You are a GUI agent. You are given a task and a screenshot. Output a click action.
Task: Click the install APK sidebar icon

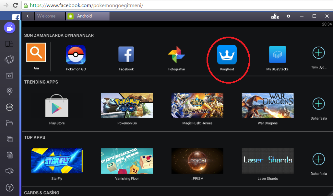pyautogui.click(x=9, y=107)
